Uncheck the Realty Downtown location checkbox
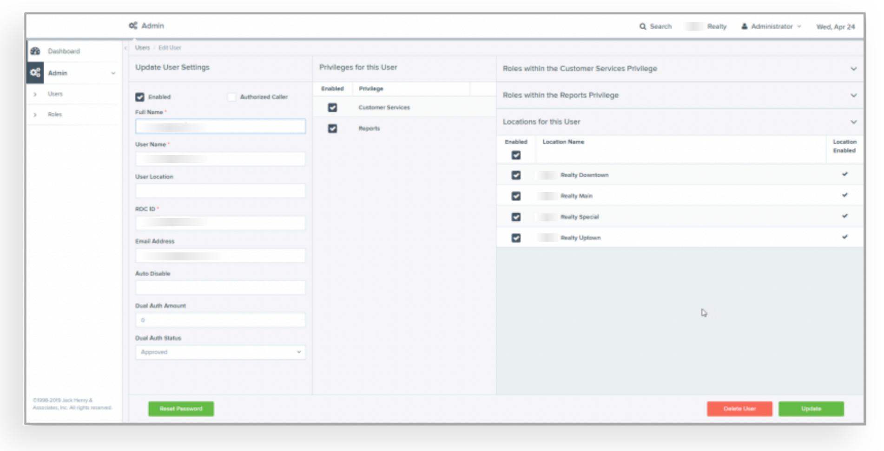This screenshot has width=884, height=451. coord(516,175)
